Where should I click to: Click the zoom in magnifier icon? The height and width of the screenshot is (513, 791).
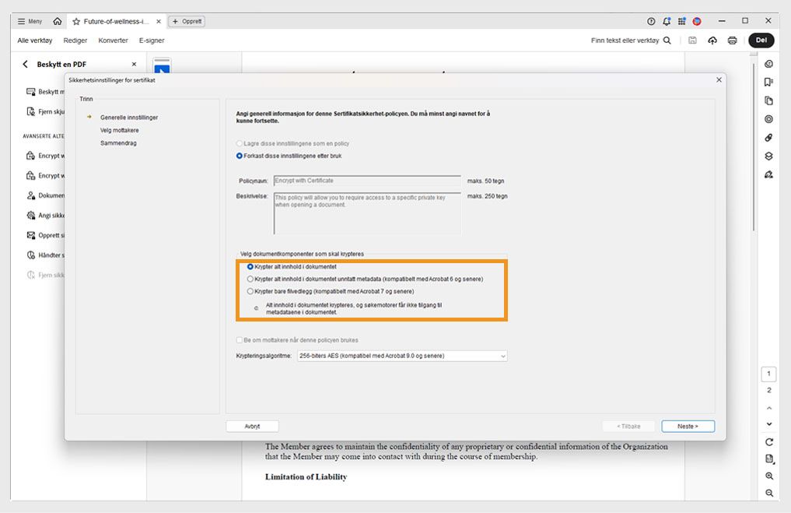pyautogui.click(x=768, y=476)
